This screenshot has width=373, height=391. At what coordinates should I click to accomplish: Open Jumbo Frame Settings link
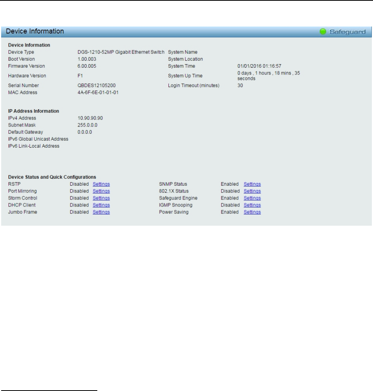101,212
